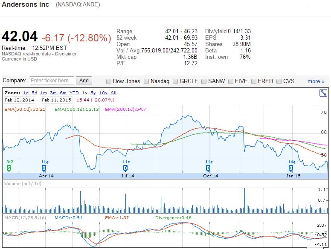Open the more » comparison link
331x249 pixels.
click(316, 81)
